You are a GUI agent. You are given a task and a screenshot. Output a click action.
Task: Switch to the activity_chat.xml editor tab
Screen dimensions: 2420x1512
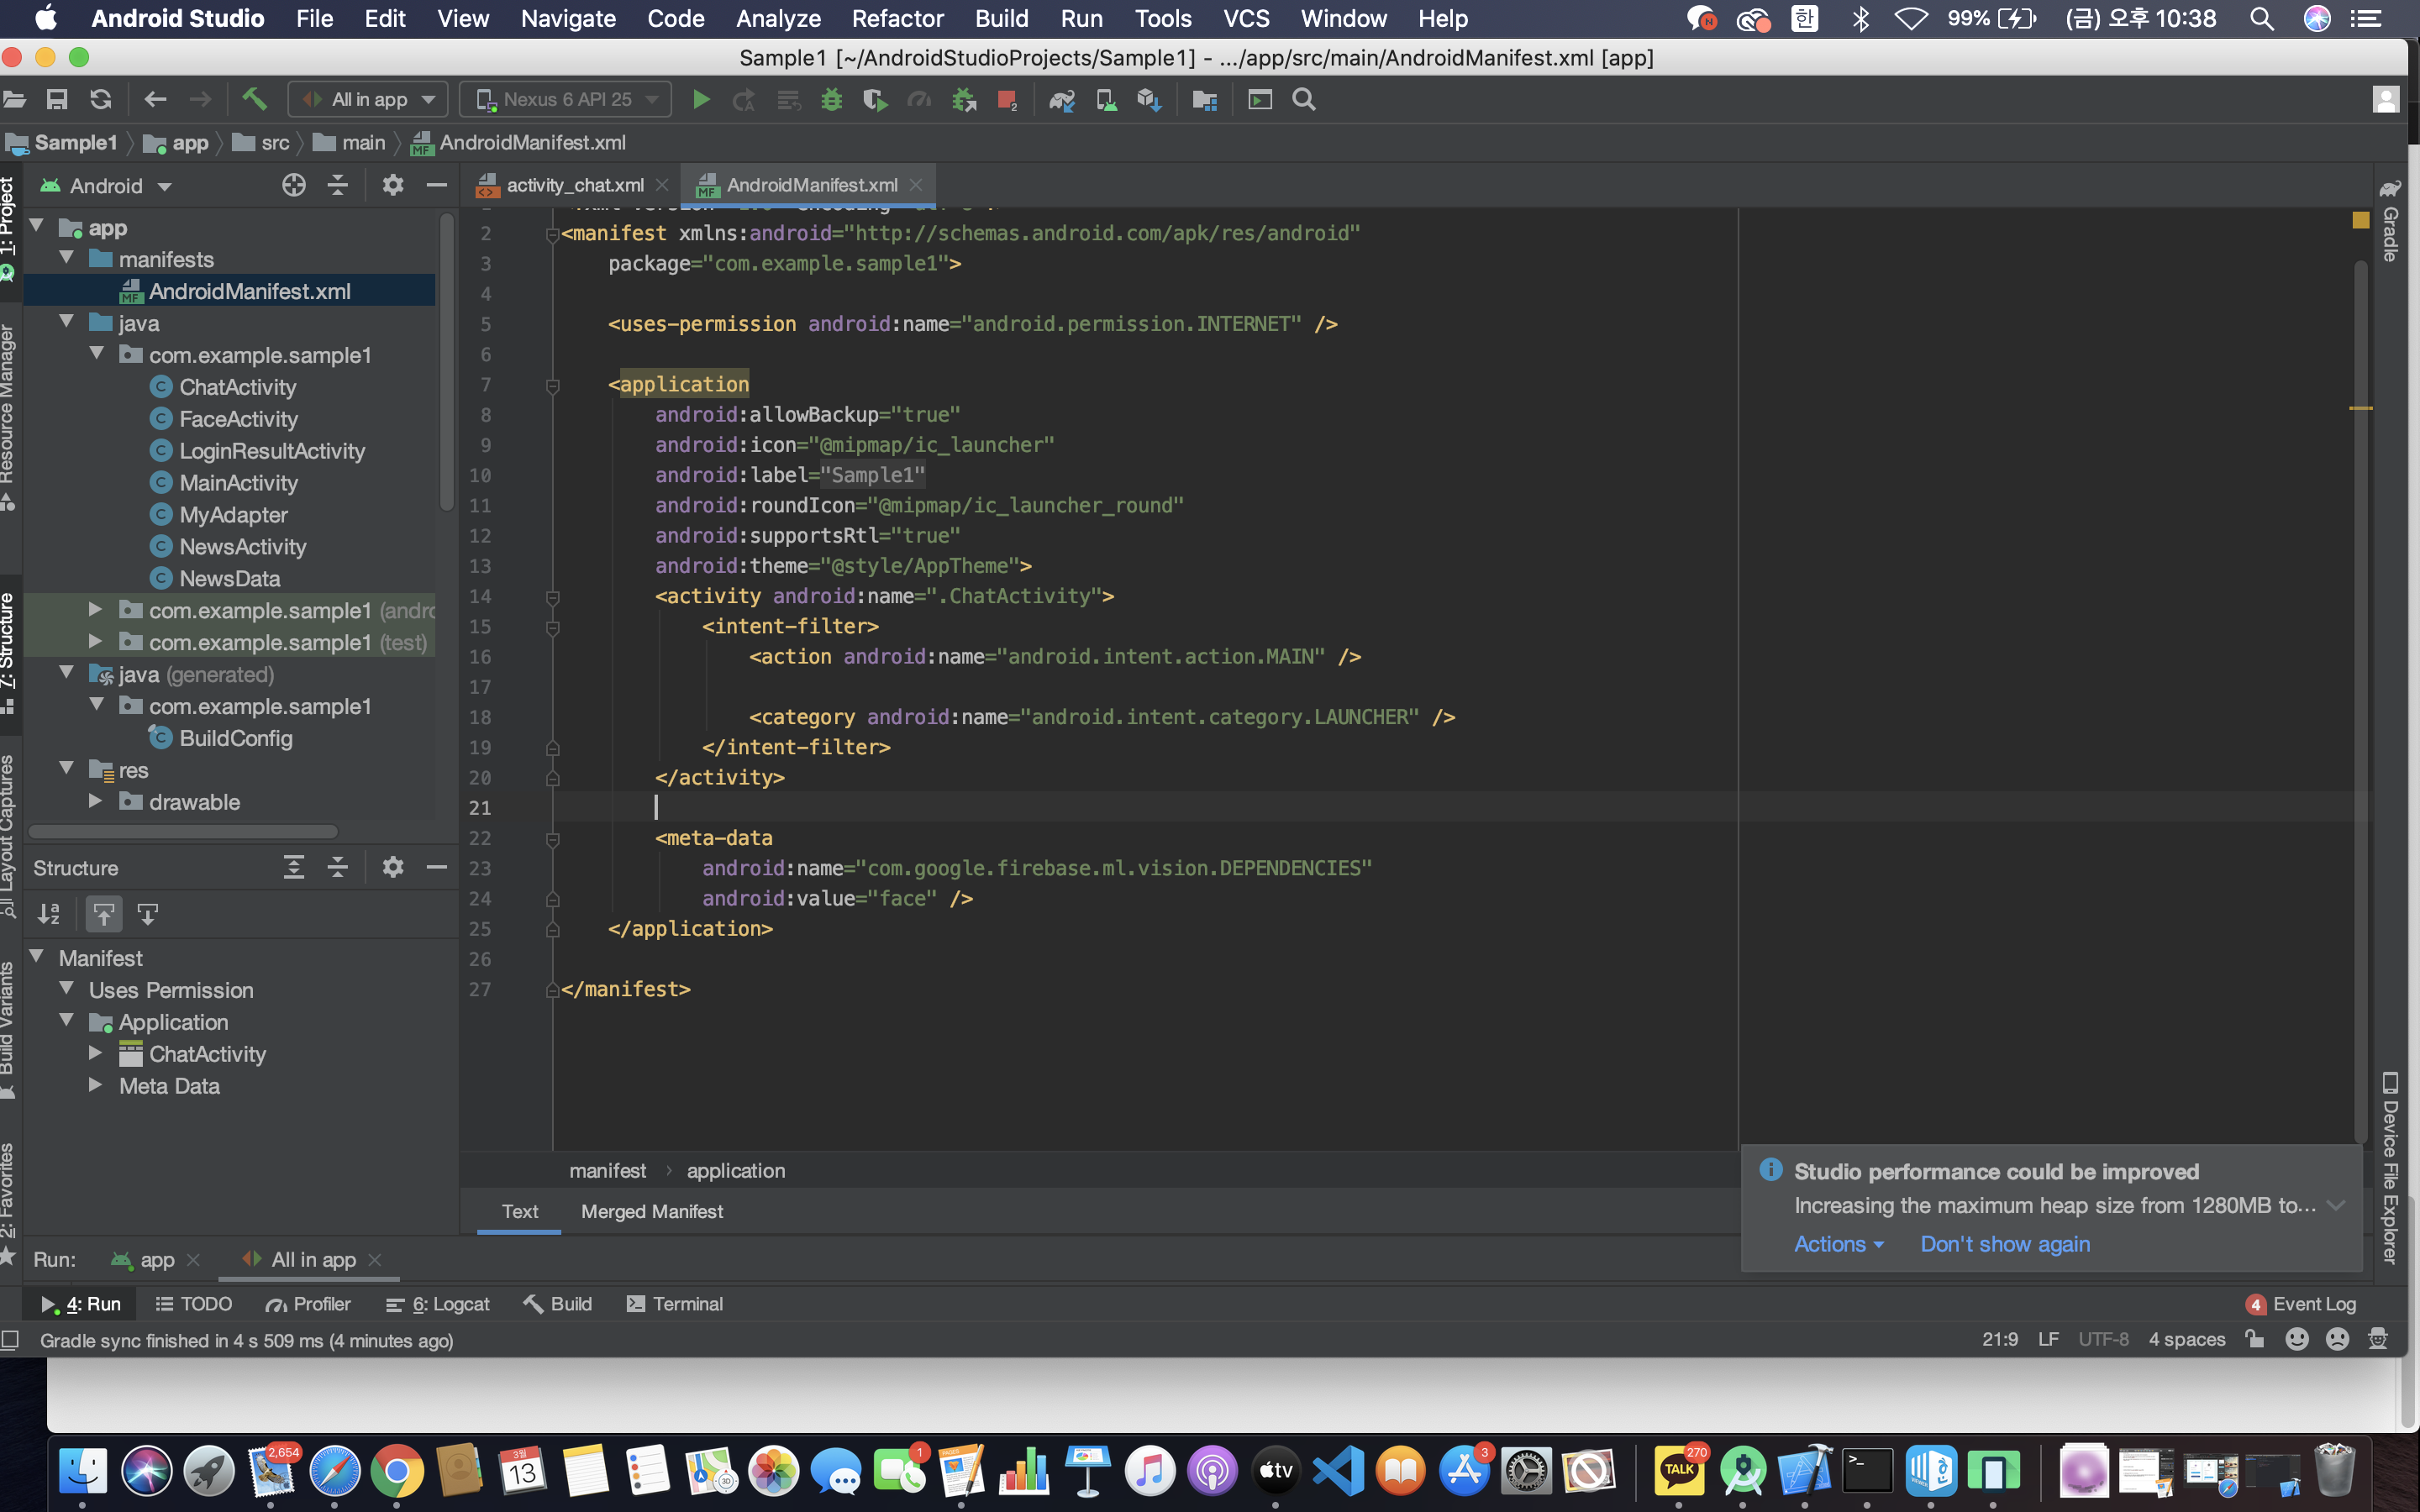574,185
